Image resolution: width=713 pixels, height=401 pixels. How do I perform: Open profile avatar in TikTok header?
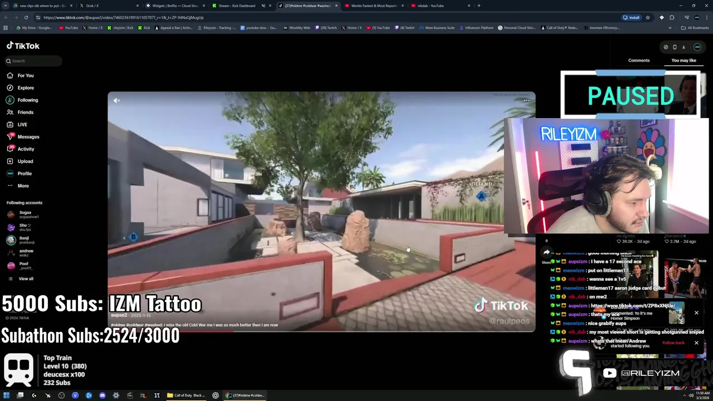(697, 47)
